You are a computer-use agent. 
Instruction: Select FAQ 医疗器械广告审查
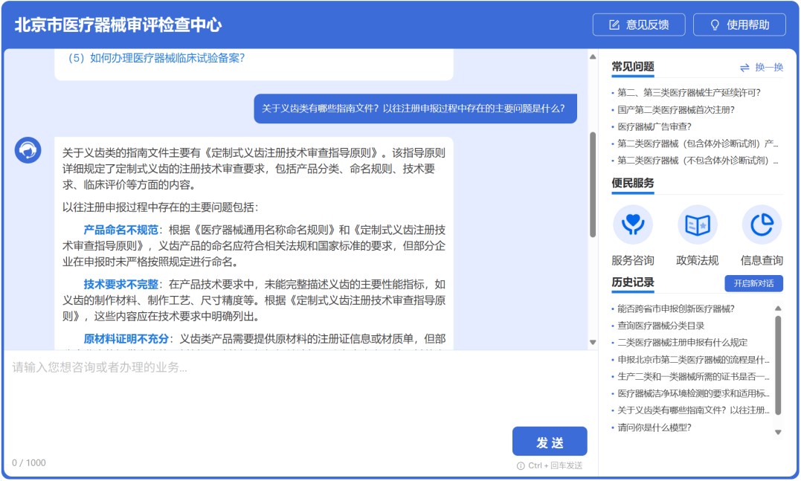[654, 126]
